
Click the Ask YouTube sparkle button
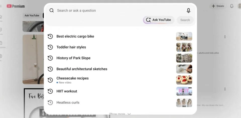[x=159, y=20]
